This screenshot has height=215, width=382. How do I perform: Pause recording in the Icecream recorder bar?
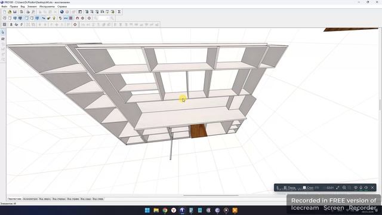[289, 188]
